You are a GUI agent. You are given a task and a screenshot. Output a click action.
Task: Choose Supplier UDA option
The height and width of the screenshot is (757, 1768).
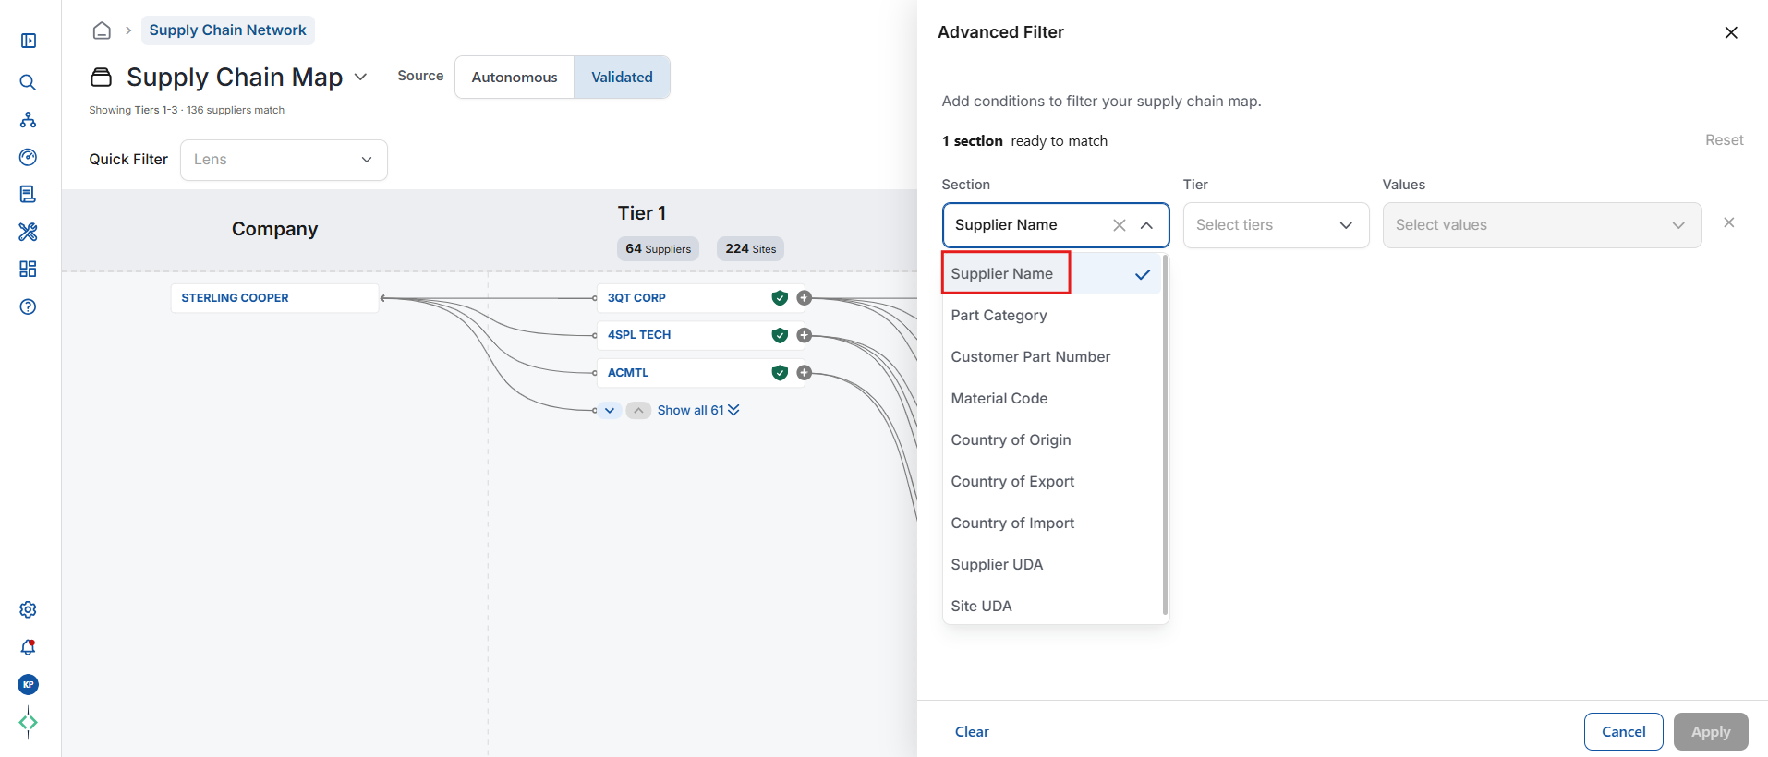pyautogui.click(x=1051, y=564)
